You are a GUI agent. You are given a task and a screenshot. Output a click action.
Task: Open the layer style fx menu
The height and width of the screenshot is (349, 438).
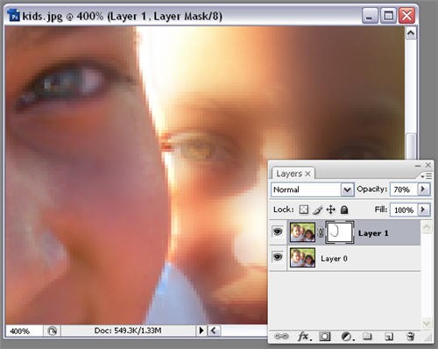(x=305, y=337)
